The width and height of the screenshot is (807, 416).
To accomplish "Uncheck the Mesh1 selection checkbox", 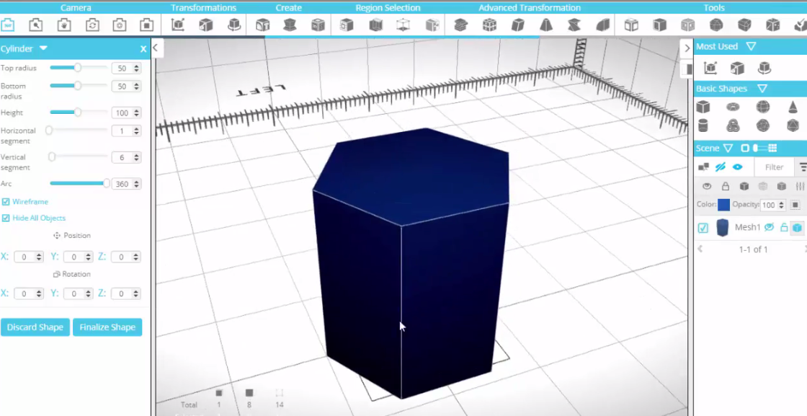I will tap(703, 228).
